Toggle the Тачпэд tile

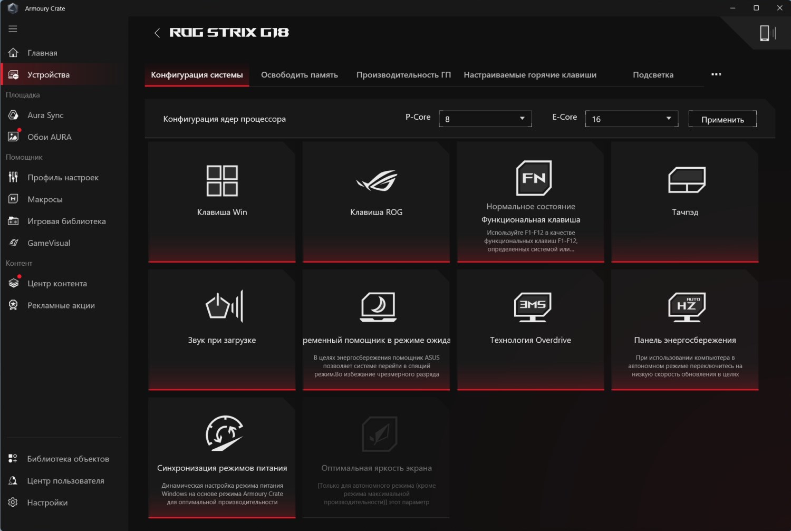[685, 202]
